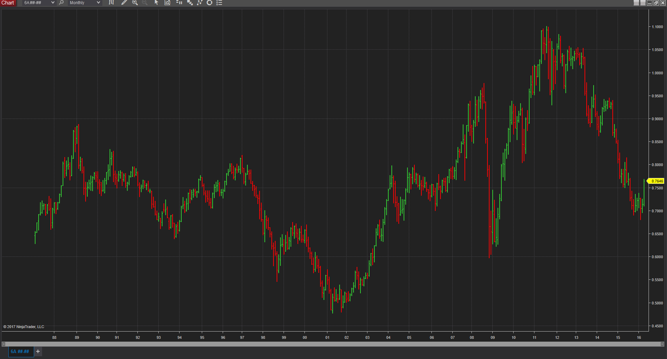Click the 09 year label on time axis

coord(493,337)
